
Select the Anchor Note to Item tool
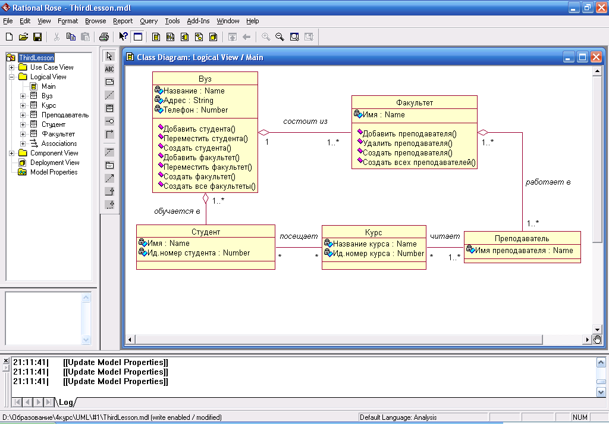[109, 95]
